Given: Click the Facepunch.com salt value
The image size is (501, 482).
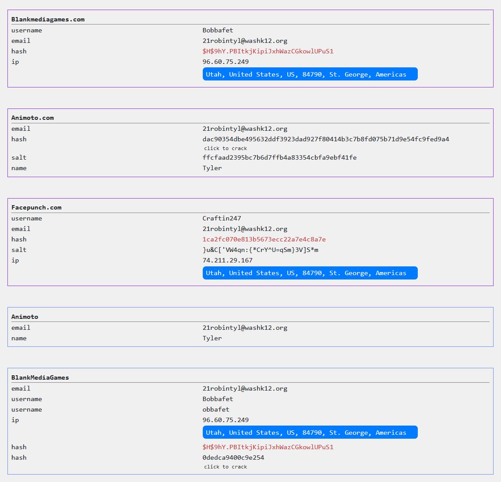Looking at the screenshot, I should (260, 250).
